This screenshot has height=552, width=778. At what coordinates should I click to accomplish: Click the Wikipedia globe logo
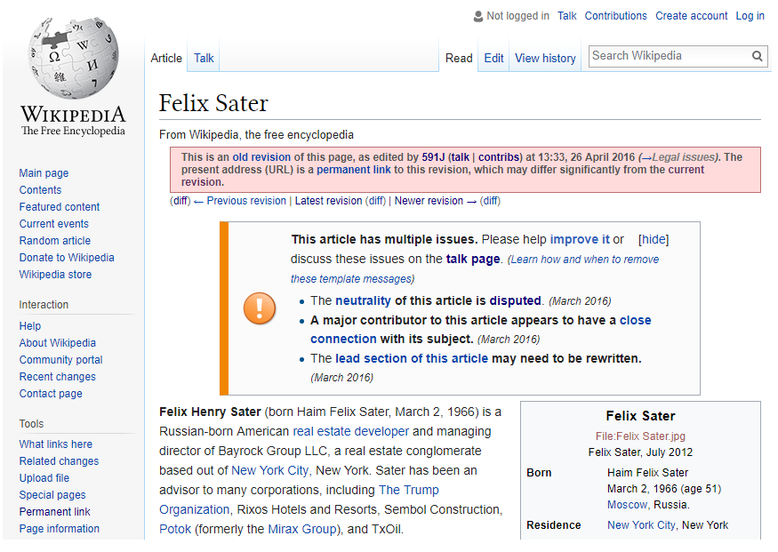pos(73,59)
